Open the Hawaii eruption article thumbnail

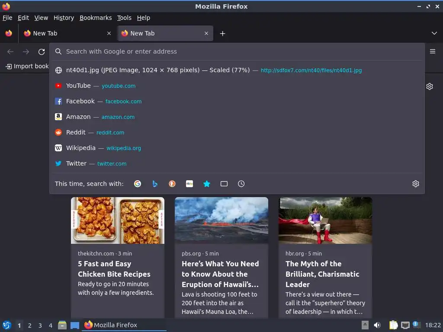pyautogui.click(x=221, y=220)
